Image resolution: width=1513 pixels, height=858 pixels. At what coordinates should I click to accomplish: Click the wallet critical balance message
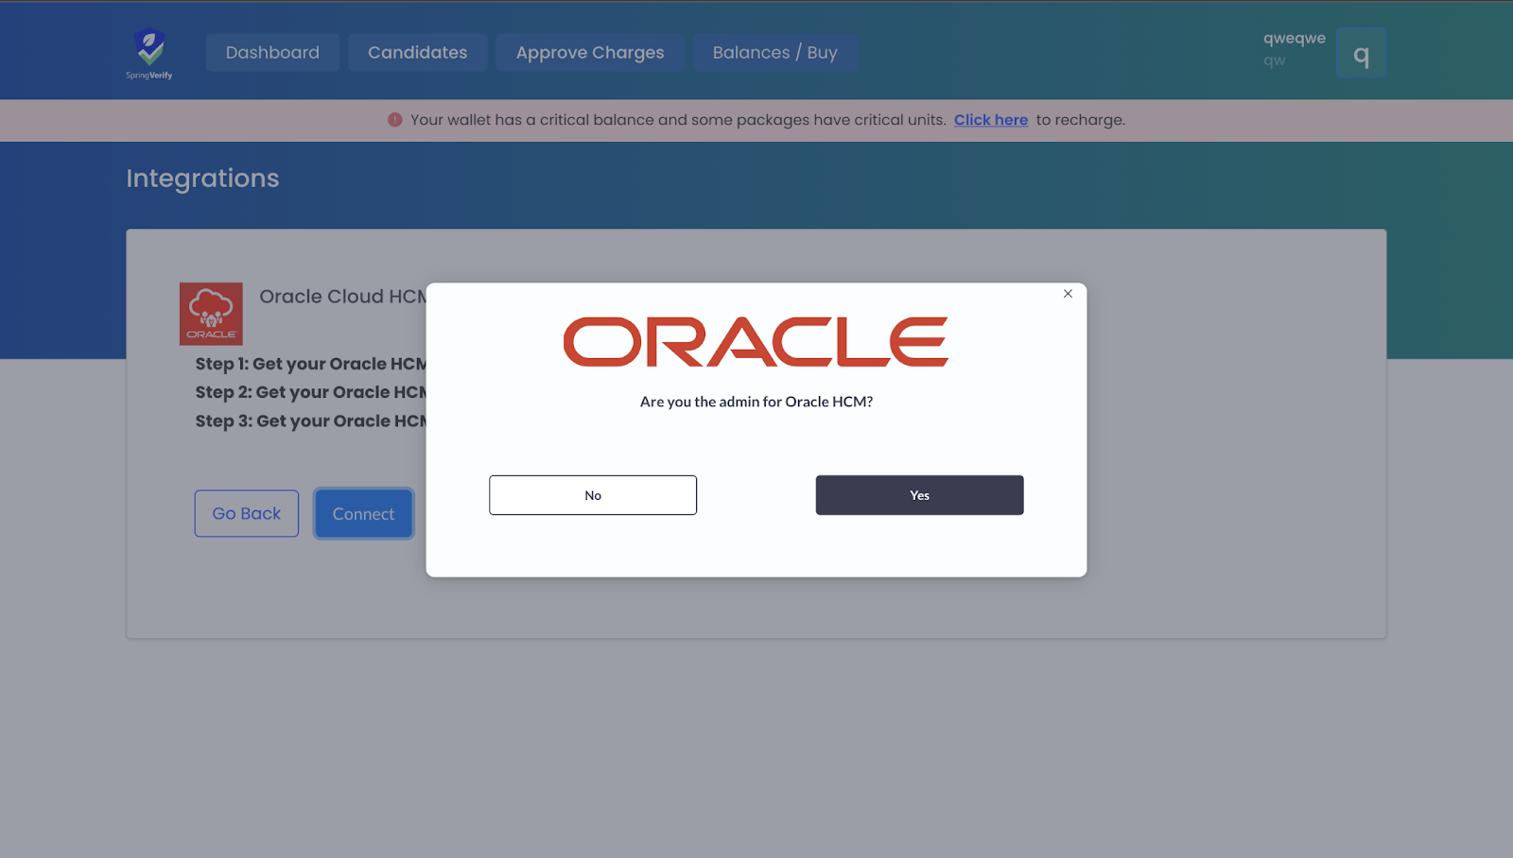(x=678, y=120)
